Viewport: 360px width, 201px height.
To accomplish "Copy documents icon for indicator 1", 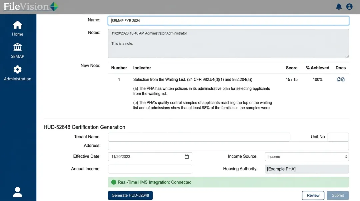I will (338, 79).
